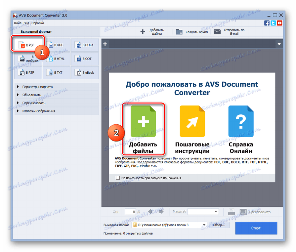296x252 pixels.
Task: Click 'Отправить по E-mail' toolbar label
Action: pyautogui.click(x=234, y=32)
